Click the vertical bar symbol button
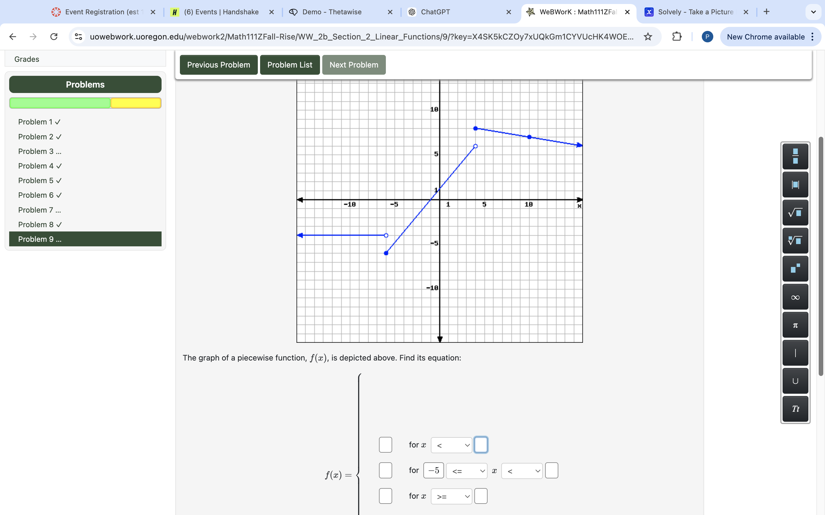 tap(795, 353)
